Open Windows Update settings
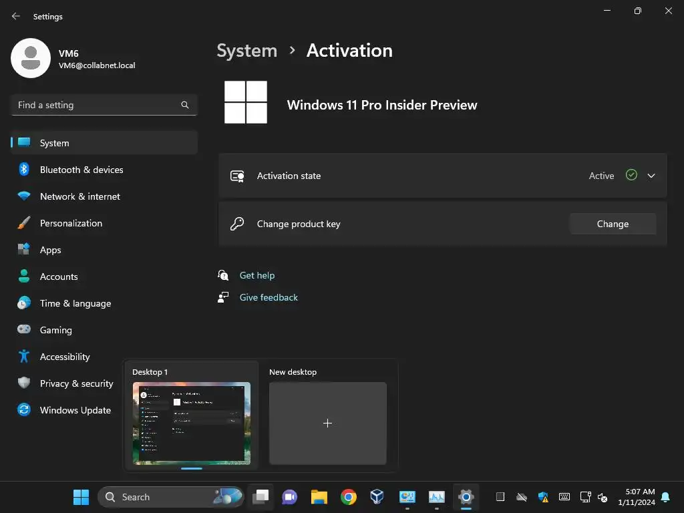 coord(65,410)
